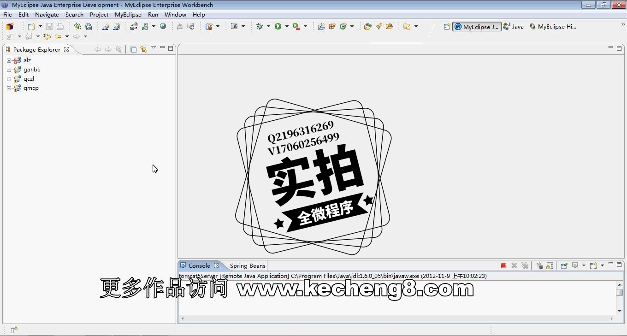Click the green bug icon beside Print
The height and width of the screenshot is (336, 627).
(77, 26)
